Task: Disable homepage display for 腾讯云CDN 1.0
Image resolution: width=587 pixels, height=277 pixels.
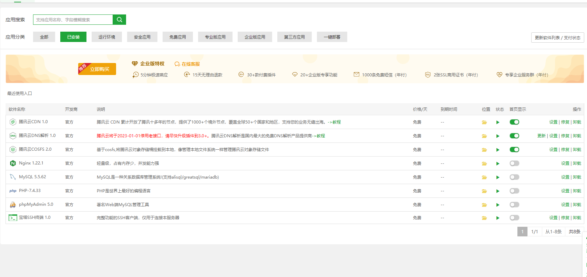Action: [x=514, y=122]
